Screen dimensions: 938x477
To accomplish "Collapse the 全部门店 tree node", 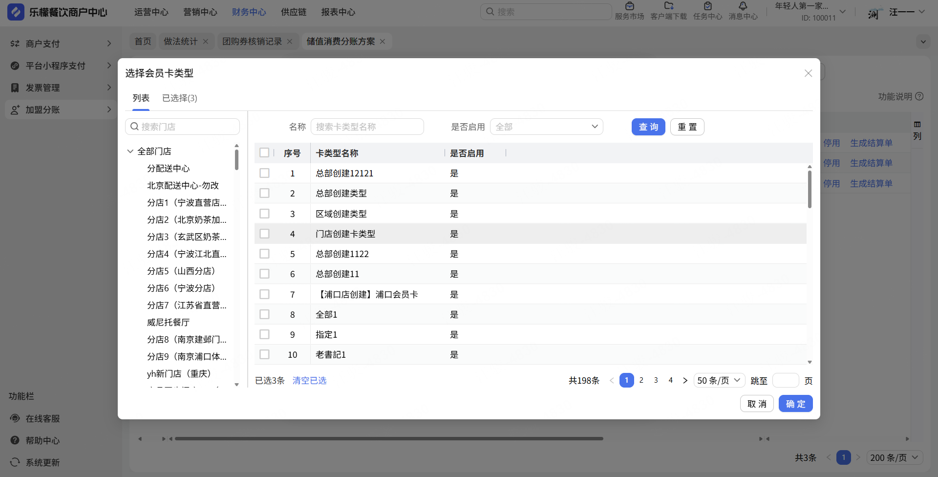I will point(130,152).
